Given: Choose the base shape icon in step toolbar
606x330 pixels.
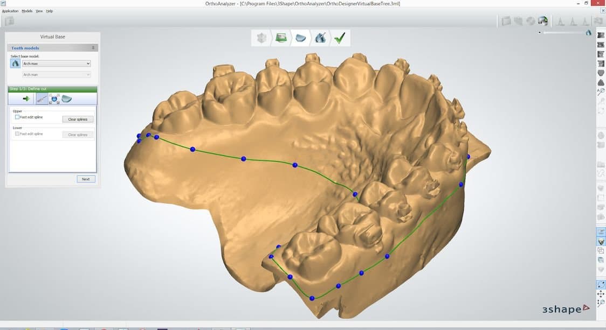Looking at the screenshot, I should pyautogui.click(x=66, y=99).
